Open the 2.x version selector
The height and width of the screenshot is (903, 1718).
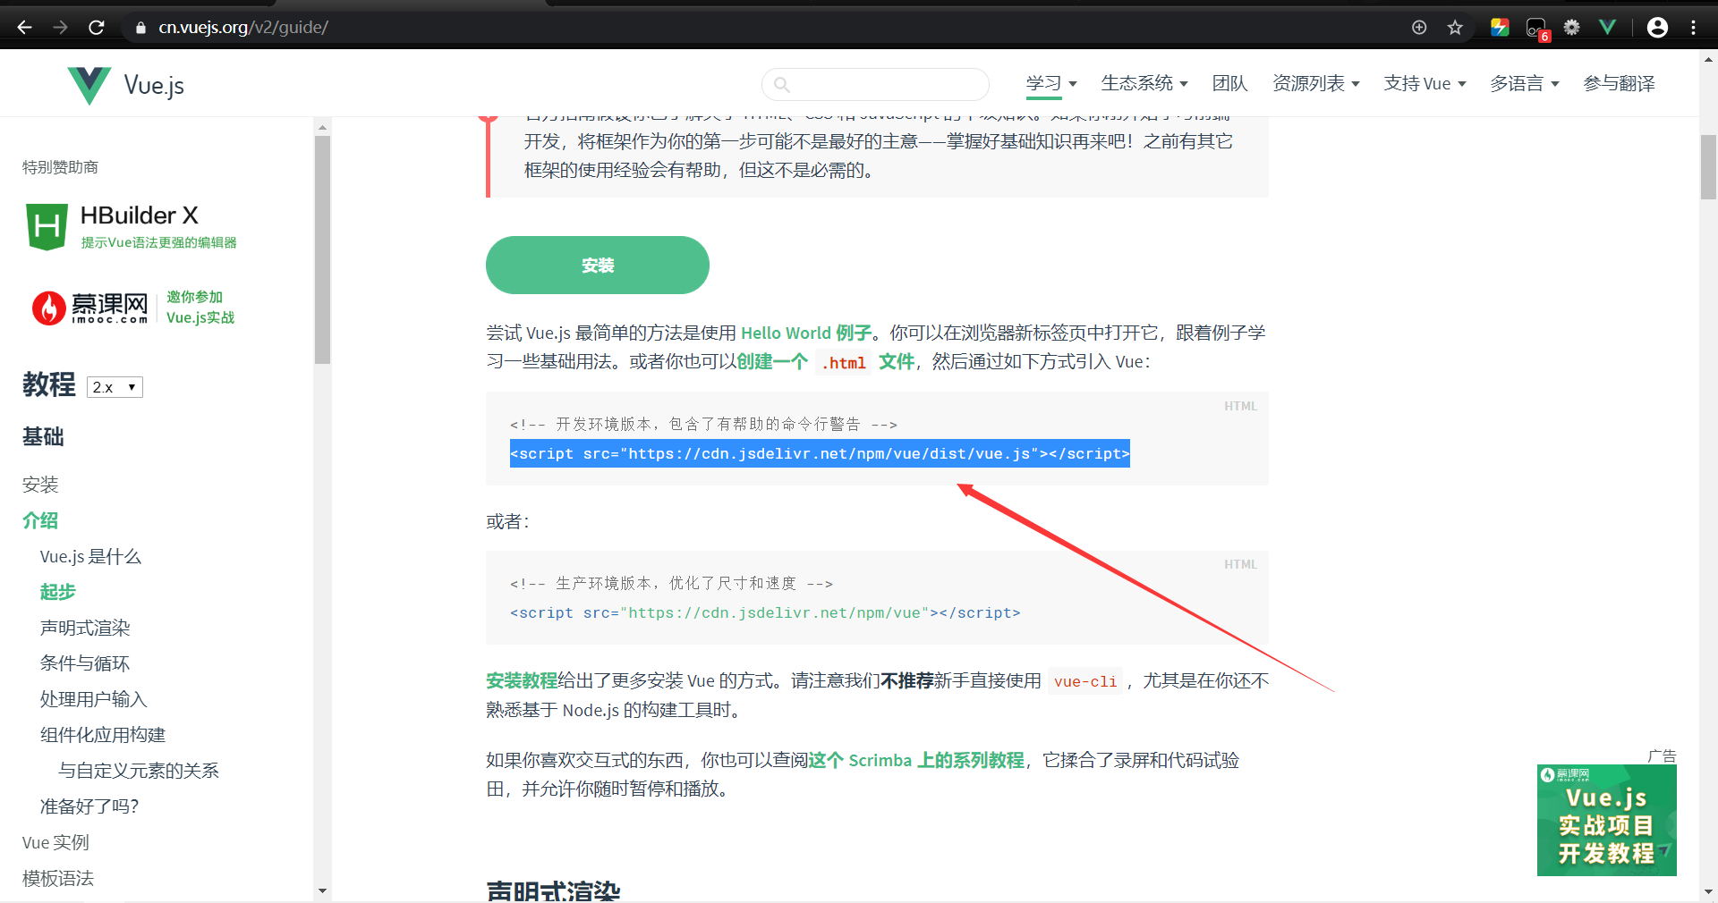tap(115, 387)
